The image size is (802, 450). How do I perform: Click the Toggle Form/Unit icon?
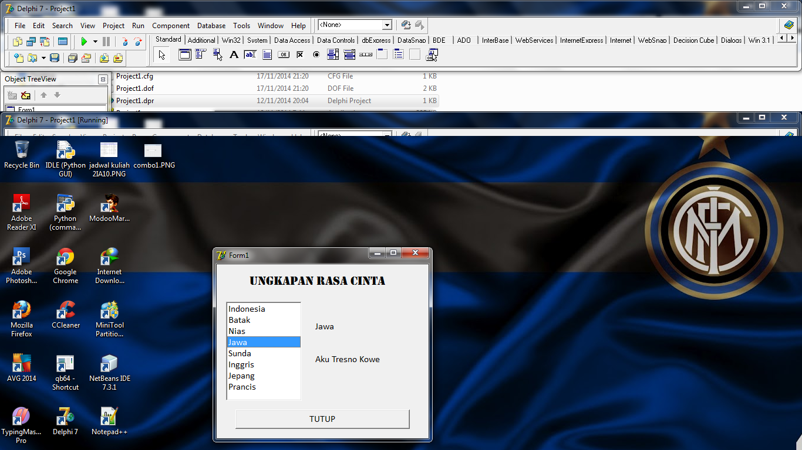45,42
